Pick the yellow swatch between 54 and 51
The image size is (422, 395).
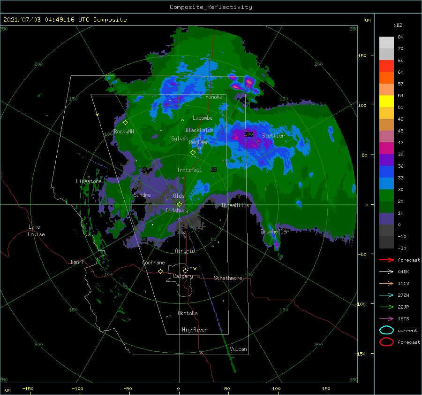click(x=386, y=101)
